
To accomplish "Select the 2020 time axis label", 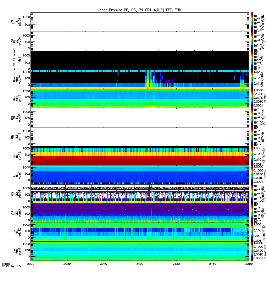I will [x=67, y=264].
